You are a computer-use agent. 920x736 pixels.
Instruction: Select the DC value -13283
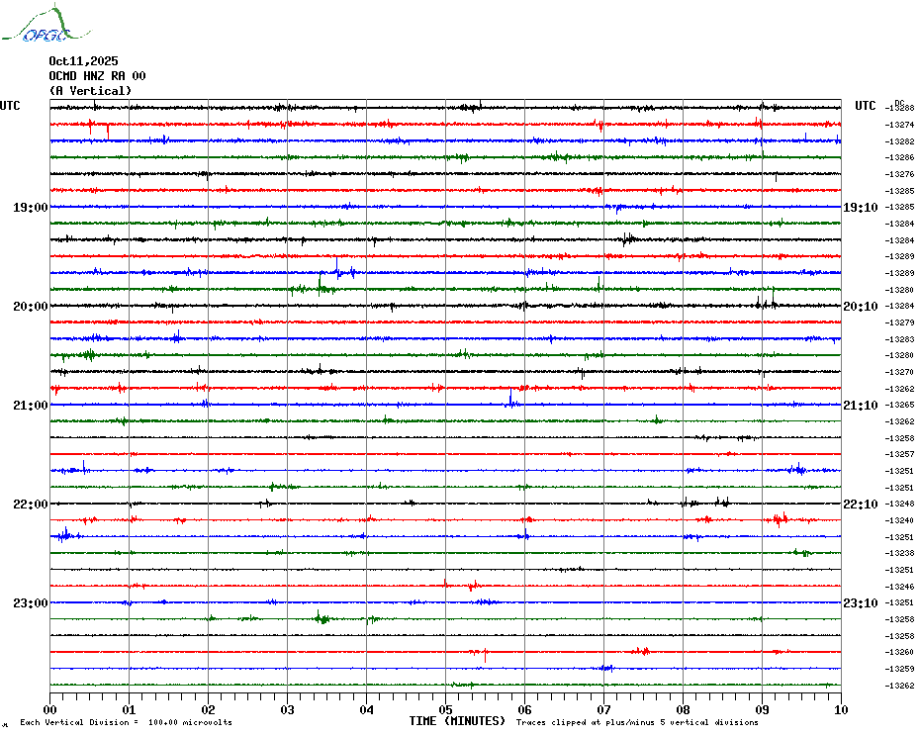(x=900, y=339)
